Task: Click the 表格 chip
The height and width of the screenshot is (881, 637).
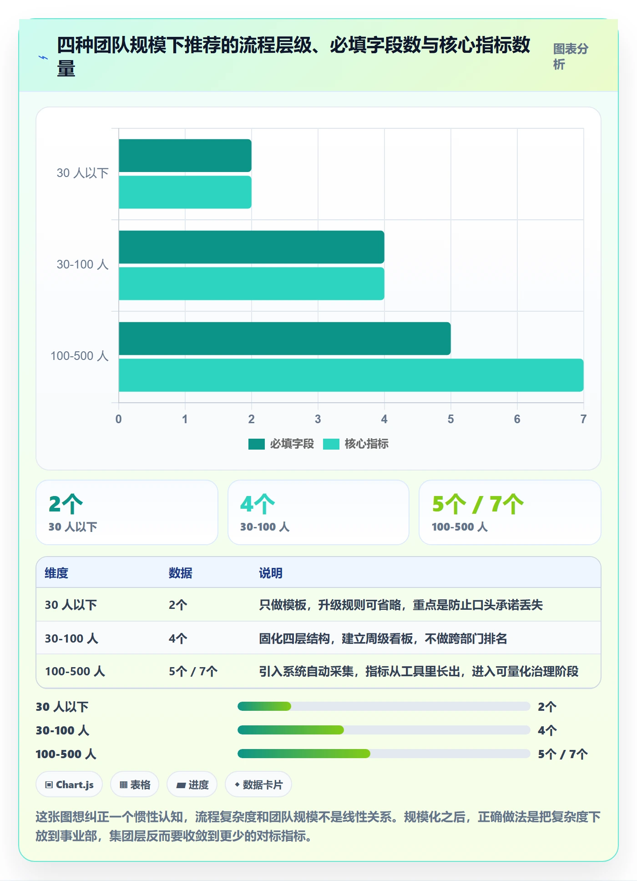Action: point(135,785)
